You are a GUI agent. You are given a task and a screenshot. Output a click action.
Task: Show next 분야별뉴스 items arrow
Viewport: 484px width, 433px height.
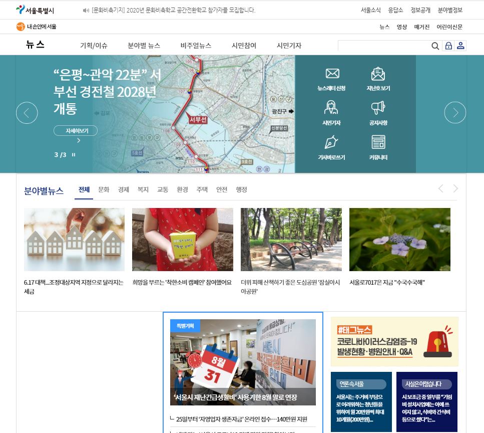[x=455, y=188]
